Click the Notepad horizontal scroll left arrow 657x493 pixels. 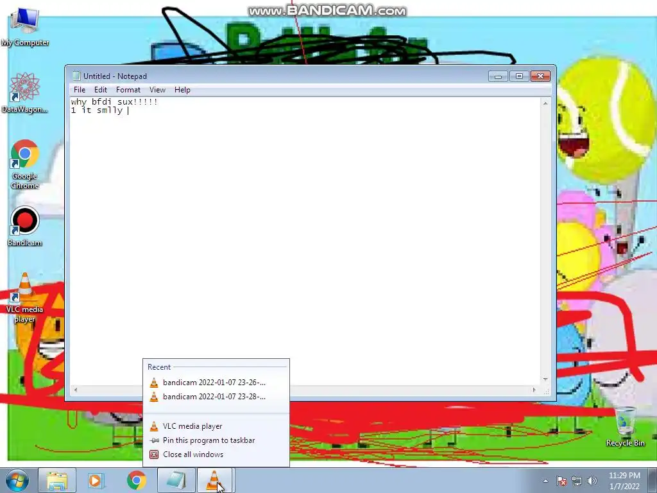pos(75,390)
